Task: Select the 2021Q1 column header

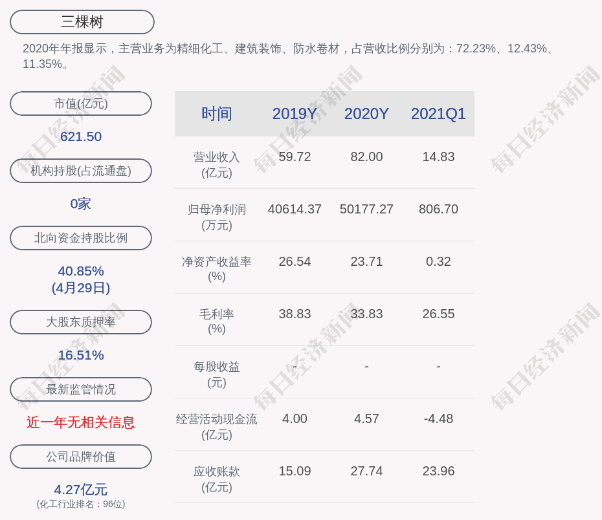Action: coord(438,114)
